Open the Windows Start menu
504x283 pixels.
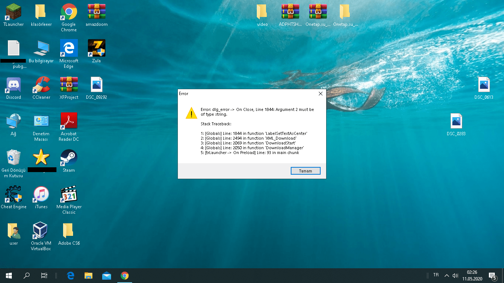(9, 276)
